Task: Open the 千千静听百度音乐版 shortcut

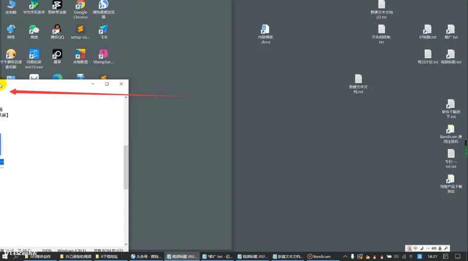Action: coord(11,59)
